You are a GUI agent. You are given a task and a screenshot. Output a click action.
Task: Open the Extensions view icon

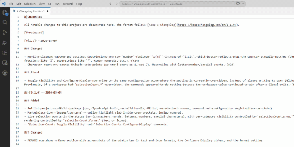point(5,53)
